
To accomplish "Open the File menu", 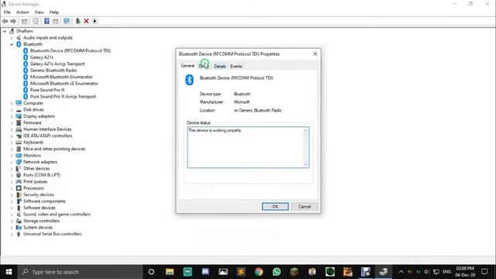I will coord(7,12).
